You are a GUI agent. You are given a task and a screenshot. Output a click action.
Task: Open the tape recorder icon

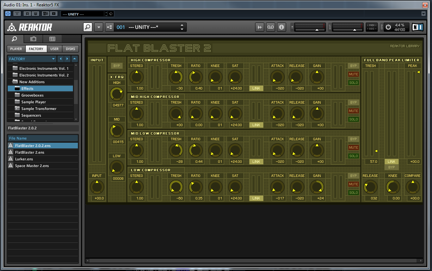pyautogui.click(x=271, y=27)
